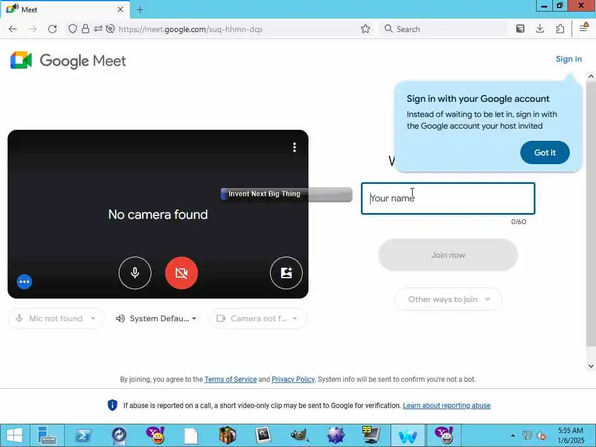This screenshot has height=447, width=596.
Task: Click the page scrollbar up arrow
Action: pyautogui.click(x=591, y=76)
